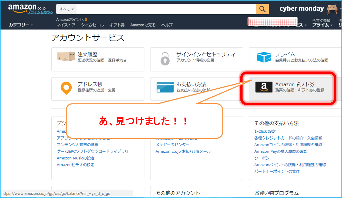The width and height of the screenshot is (342, 198).
Task: Click the cardboard box order history icon
Action: (x=66, y=56)
